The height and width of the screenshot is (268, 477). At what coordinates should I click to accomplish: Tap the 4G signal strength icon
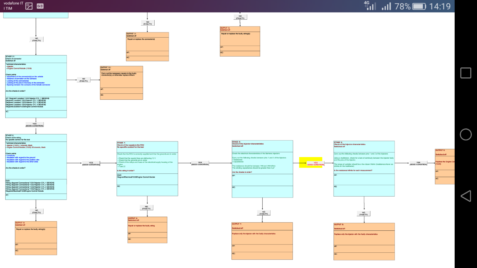tap(370, 6)
